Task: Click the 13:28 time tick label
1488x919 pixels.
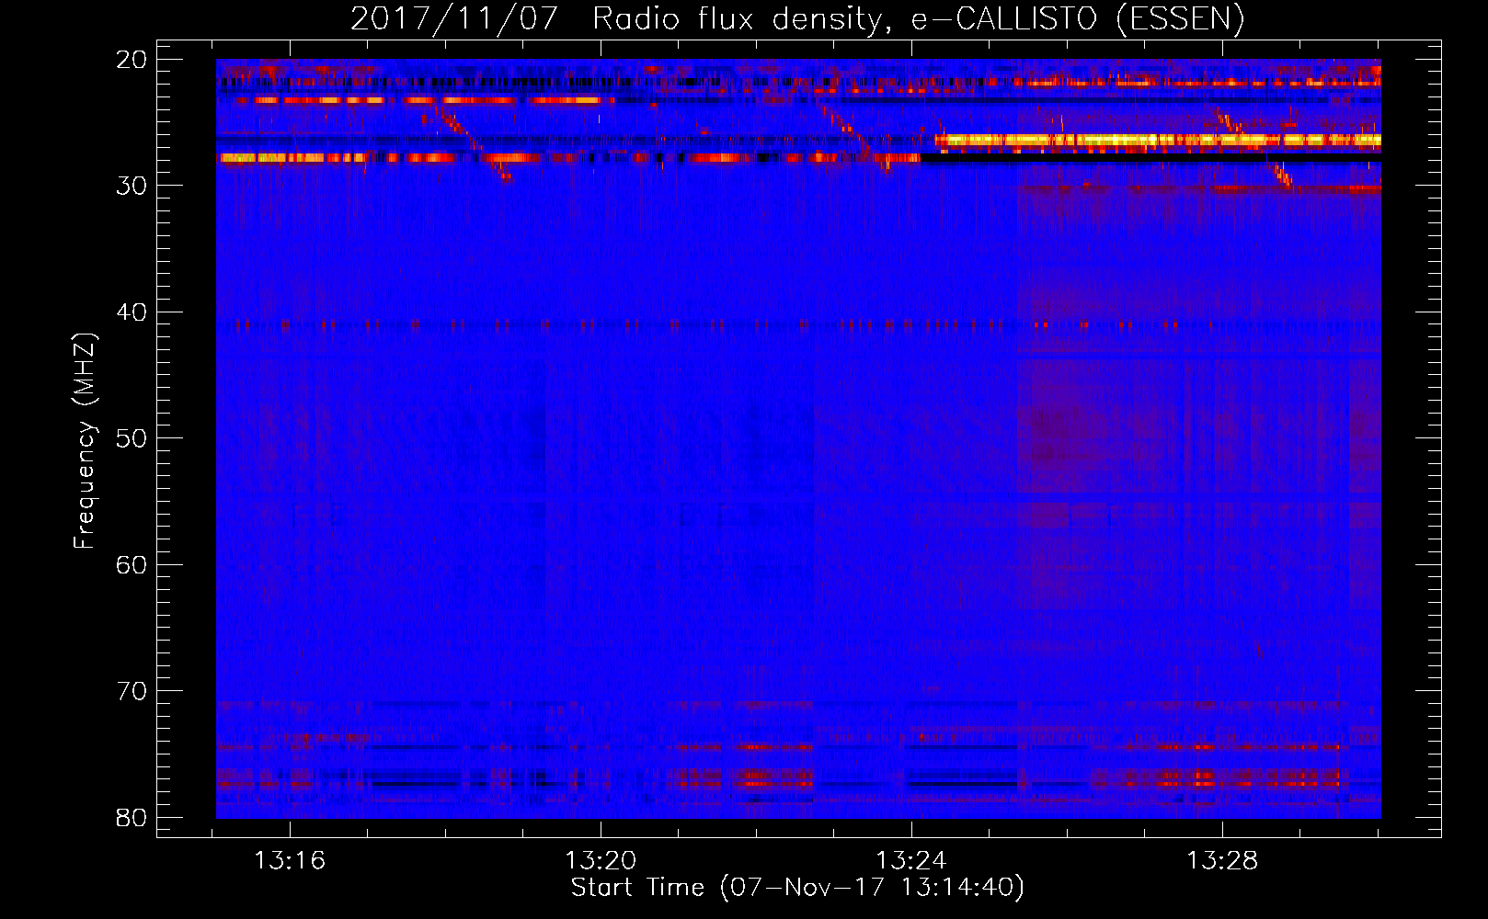Action: pos(1222,861)
